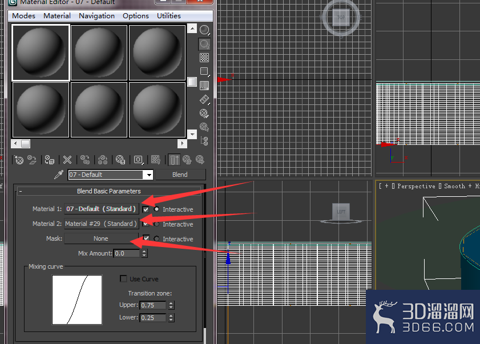
Task: Click the Get Material icon
Action: point(19,160)
